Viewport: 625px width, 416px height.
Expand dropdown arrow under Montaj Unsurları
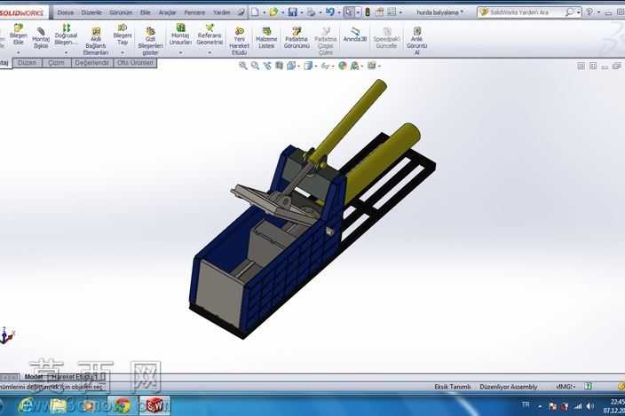[180, 52]
